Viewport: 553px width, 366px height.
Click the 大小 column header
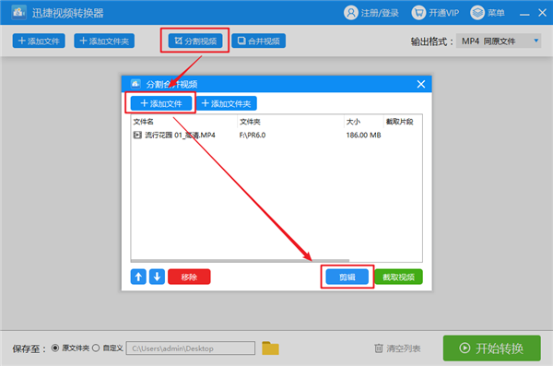pos(353,122)
